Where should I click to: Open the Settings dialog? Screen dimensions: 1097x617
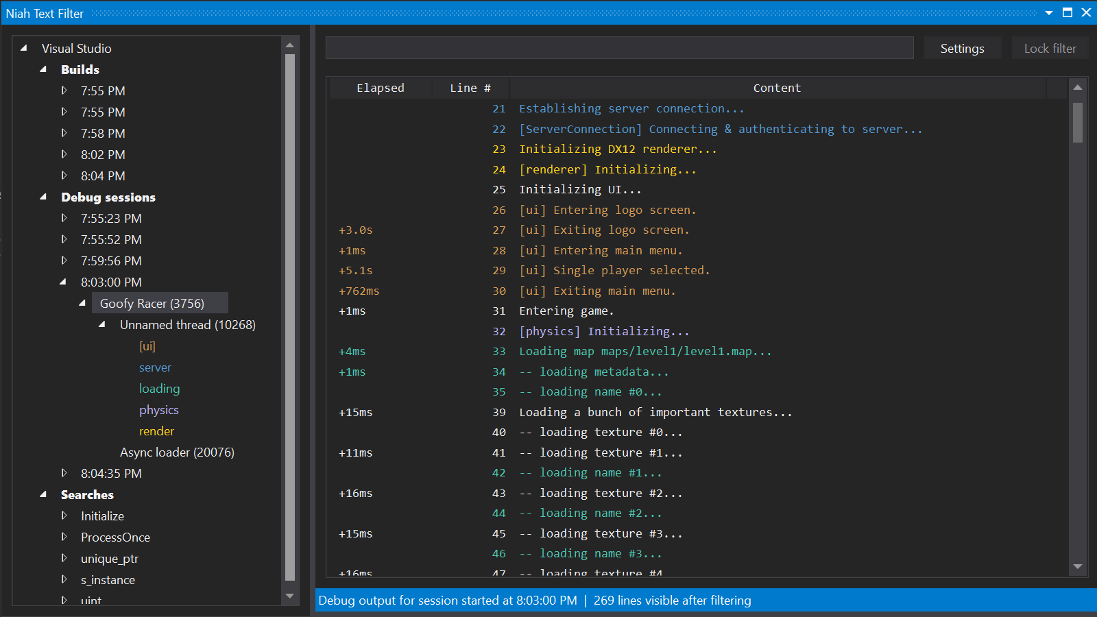click(962, 48)
